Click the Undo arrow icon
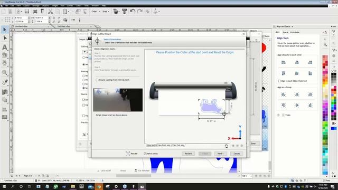The width and height of the screenshot is (338, 190). pyautogui.click(x=133, y=11)
